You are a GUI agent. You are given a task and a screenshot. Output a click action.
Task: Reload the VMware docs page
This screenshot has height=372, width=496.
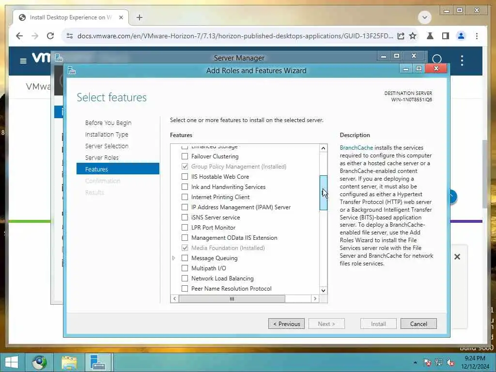pyautogui.click(x=50, y=36)
